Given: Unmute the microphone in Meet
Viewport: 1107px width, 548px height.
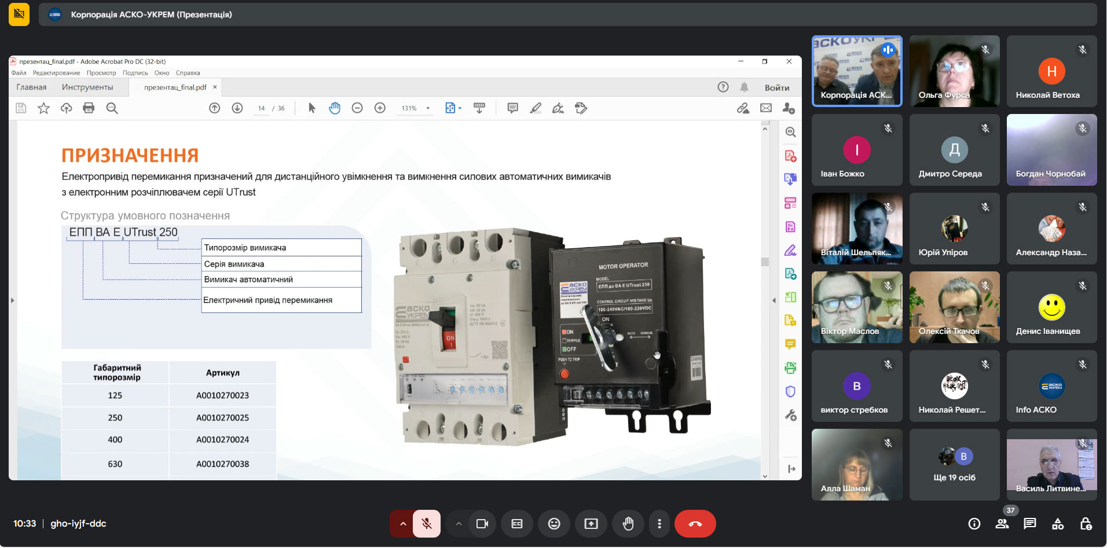Looking at the screenshot, I should [x=427, y=524].
